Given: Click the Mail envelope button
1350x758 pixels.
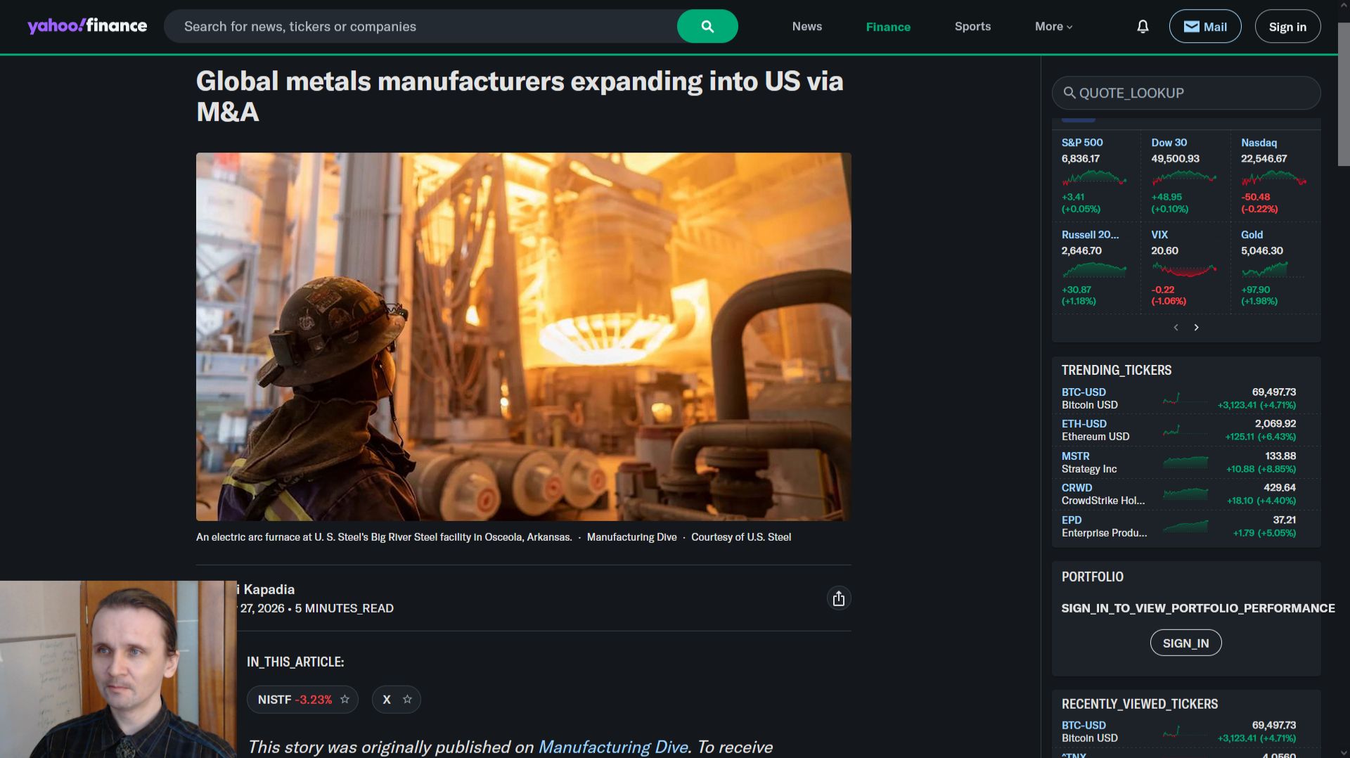Looking at the screenshot, I should point(1205,26).
